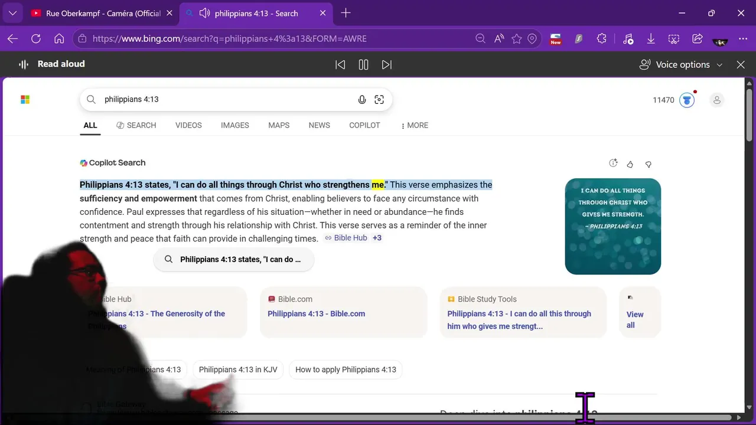Skip to previous paragraph in Read aloud
Viewport: 756px width, 425px height.
click(x=340, y=64)
